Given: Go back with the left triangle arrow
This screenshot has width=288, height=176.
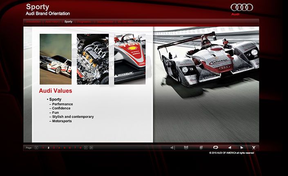Looking at the screenshot, I should pyautogui.click(x=230, y=147).
